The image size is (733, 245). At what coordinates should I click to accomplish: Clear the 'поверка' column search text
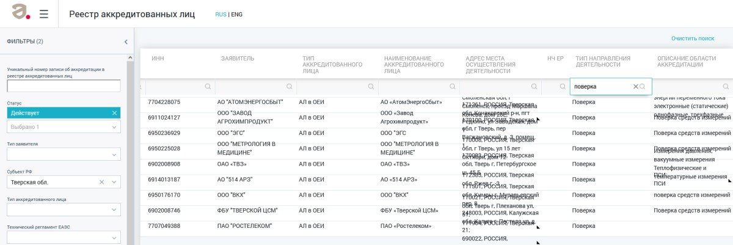click(635, 87)
